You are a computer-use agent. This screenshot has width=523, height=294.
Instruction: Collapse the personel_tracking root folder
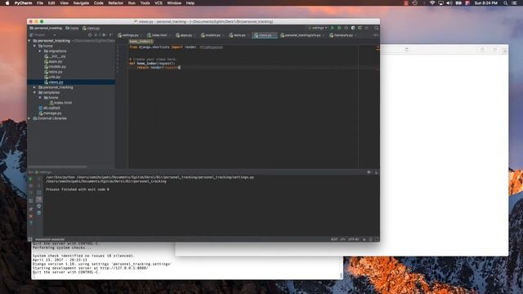(x=29, y=41)
